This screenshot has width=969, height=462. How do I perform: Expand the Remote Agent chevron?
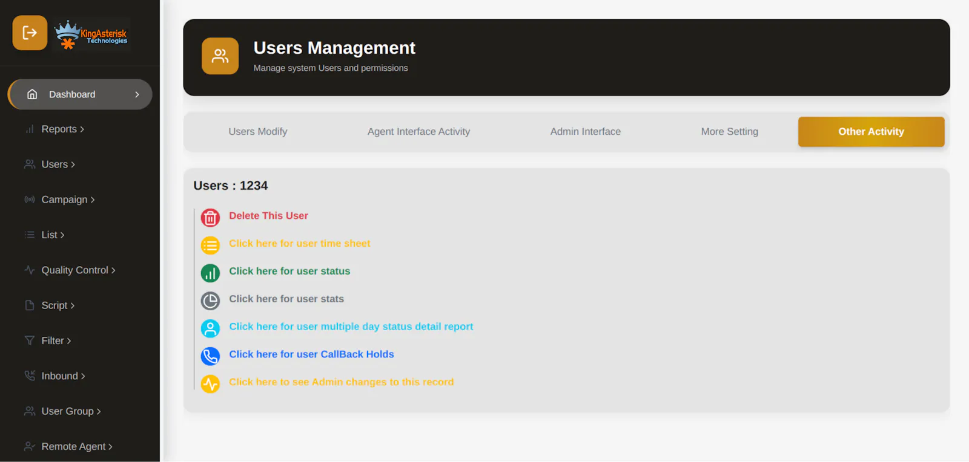[110, 447]
